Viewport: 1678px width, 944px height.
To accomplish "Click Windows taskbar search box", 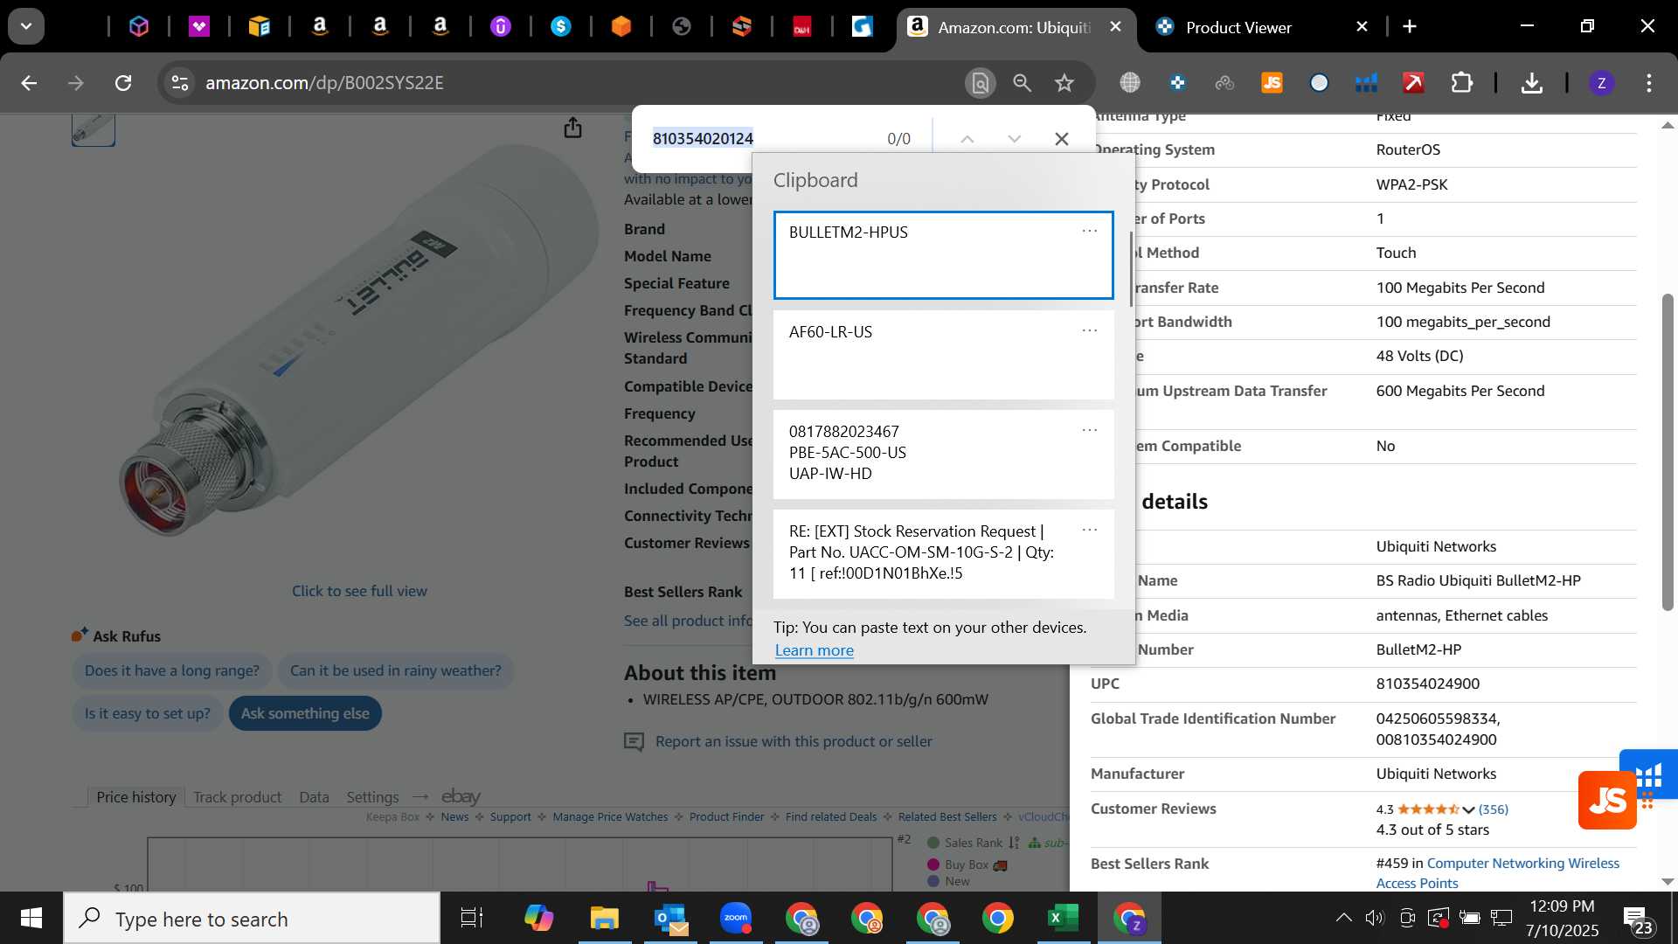I will [252, 919].
